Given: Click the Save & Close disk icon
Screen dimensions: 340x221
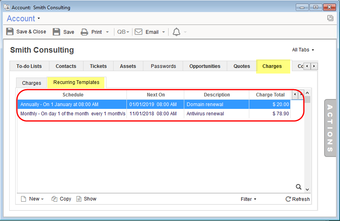Looking at the screenshot, I should 10,32.
